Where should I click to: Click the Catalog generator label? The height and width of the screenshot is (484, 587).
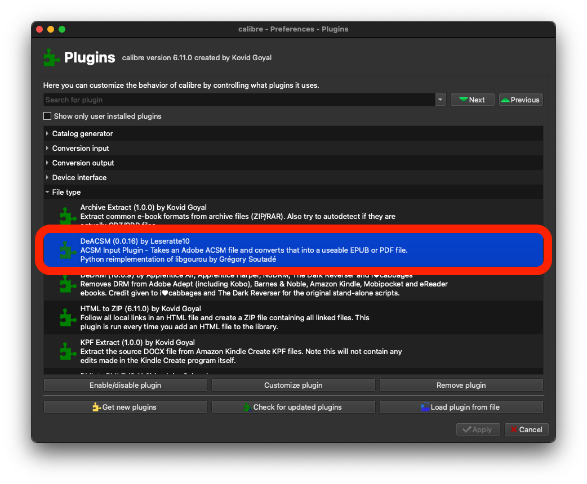[x=82, y=133]
